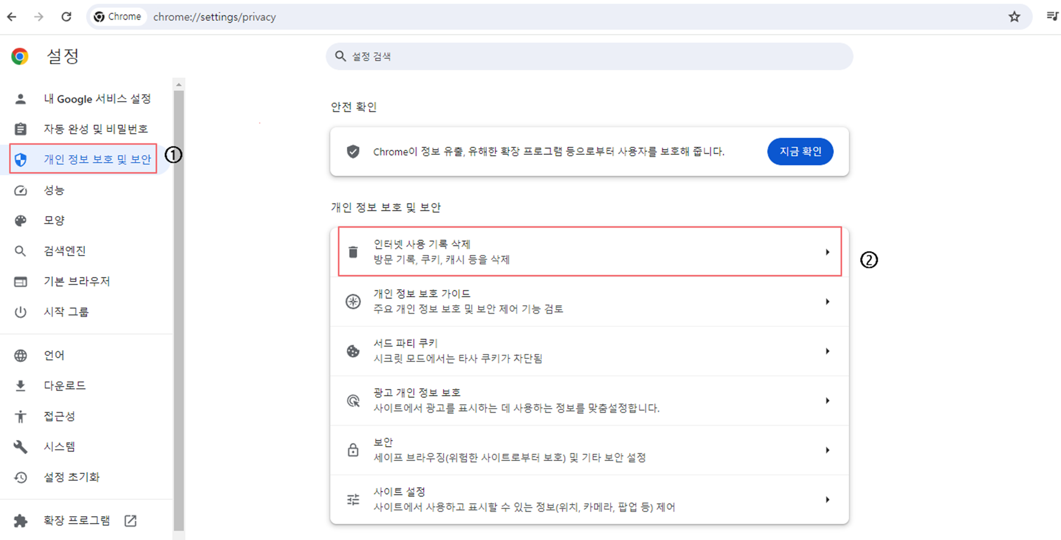Open the 다운로드 settings section
This screenshot has height=540, width=1061.
(x=64, y=385)
